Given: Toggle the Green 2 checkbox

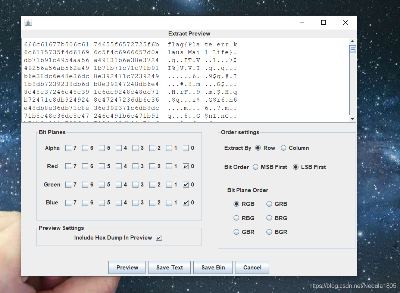Looking at the screenshot, I should pos(152,185).
